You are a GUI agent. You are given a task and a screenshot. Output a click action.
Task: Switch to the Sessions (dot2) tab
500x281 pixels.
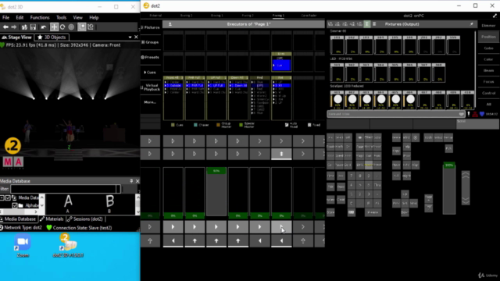pyautogui.click(x=85, y=219)
